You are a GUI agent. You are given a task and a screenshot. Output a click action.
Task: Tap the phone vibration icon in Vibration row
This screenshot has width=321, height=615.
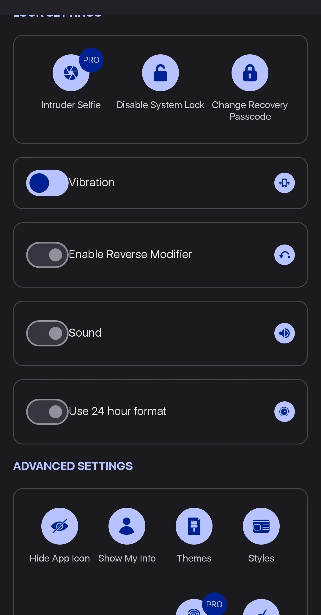point(284,183)
